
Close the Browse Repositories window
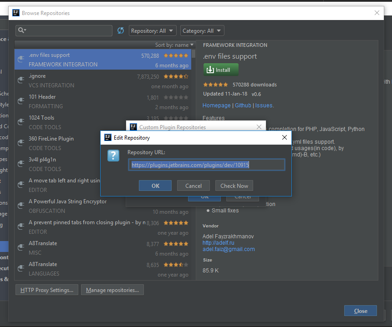tap(377, 13)
